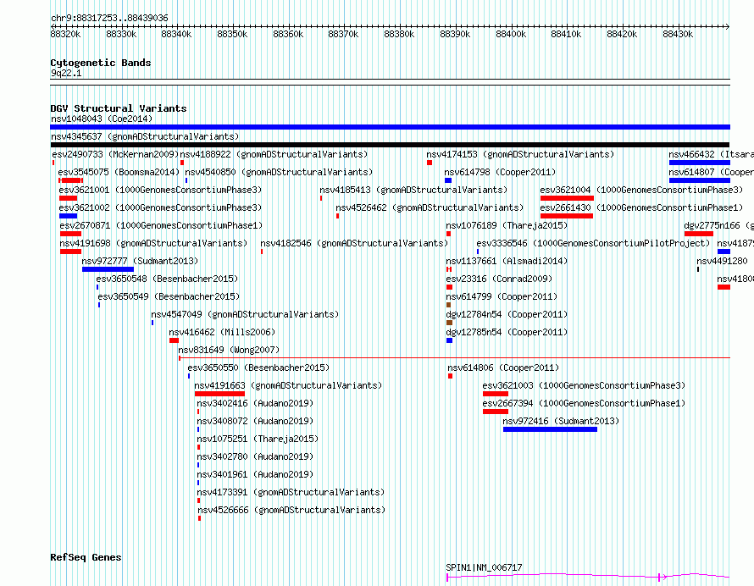
Task: Open the nsv4345637 (gnomADStructuralVariants) label
Action: 145,136
